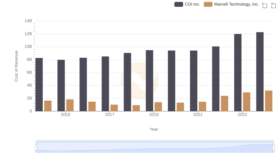Click the CGI Inc. bar for 2020
Image resolution: width=280 pixels, height=161 pixels.
click(x=171, y=81)
